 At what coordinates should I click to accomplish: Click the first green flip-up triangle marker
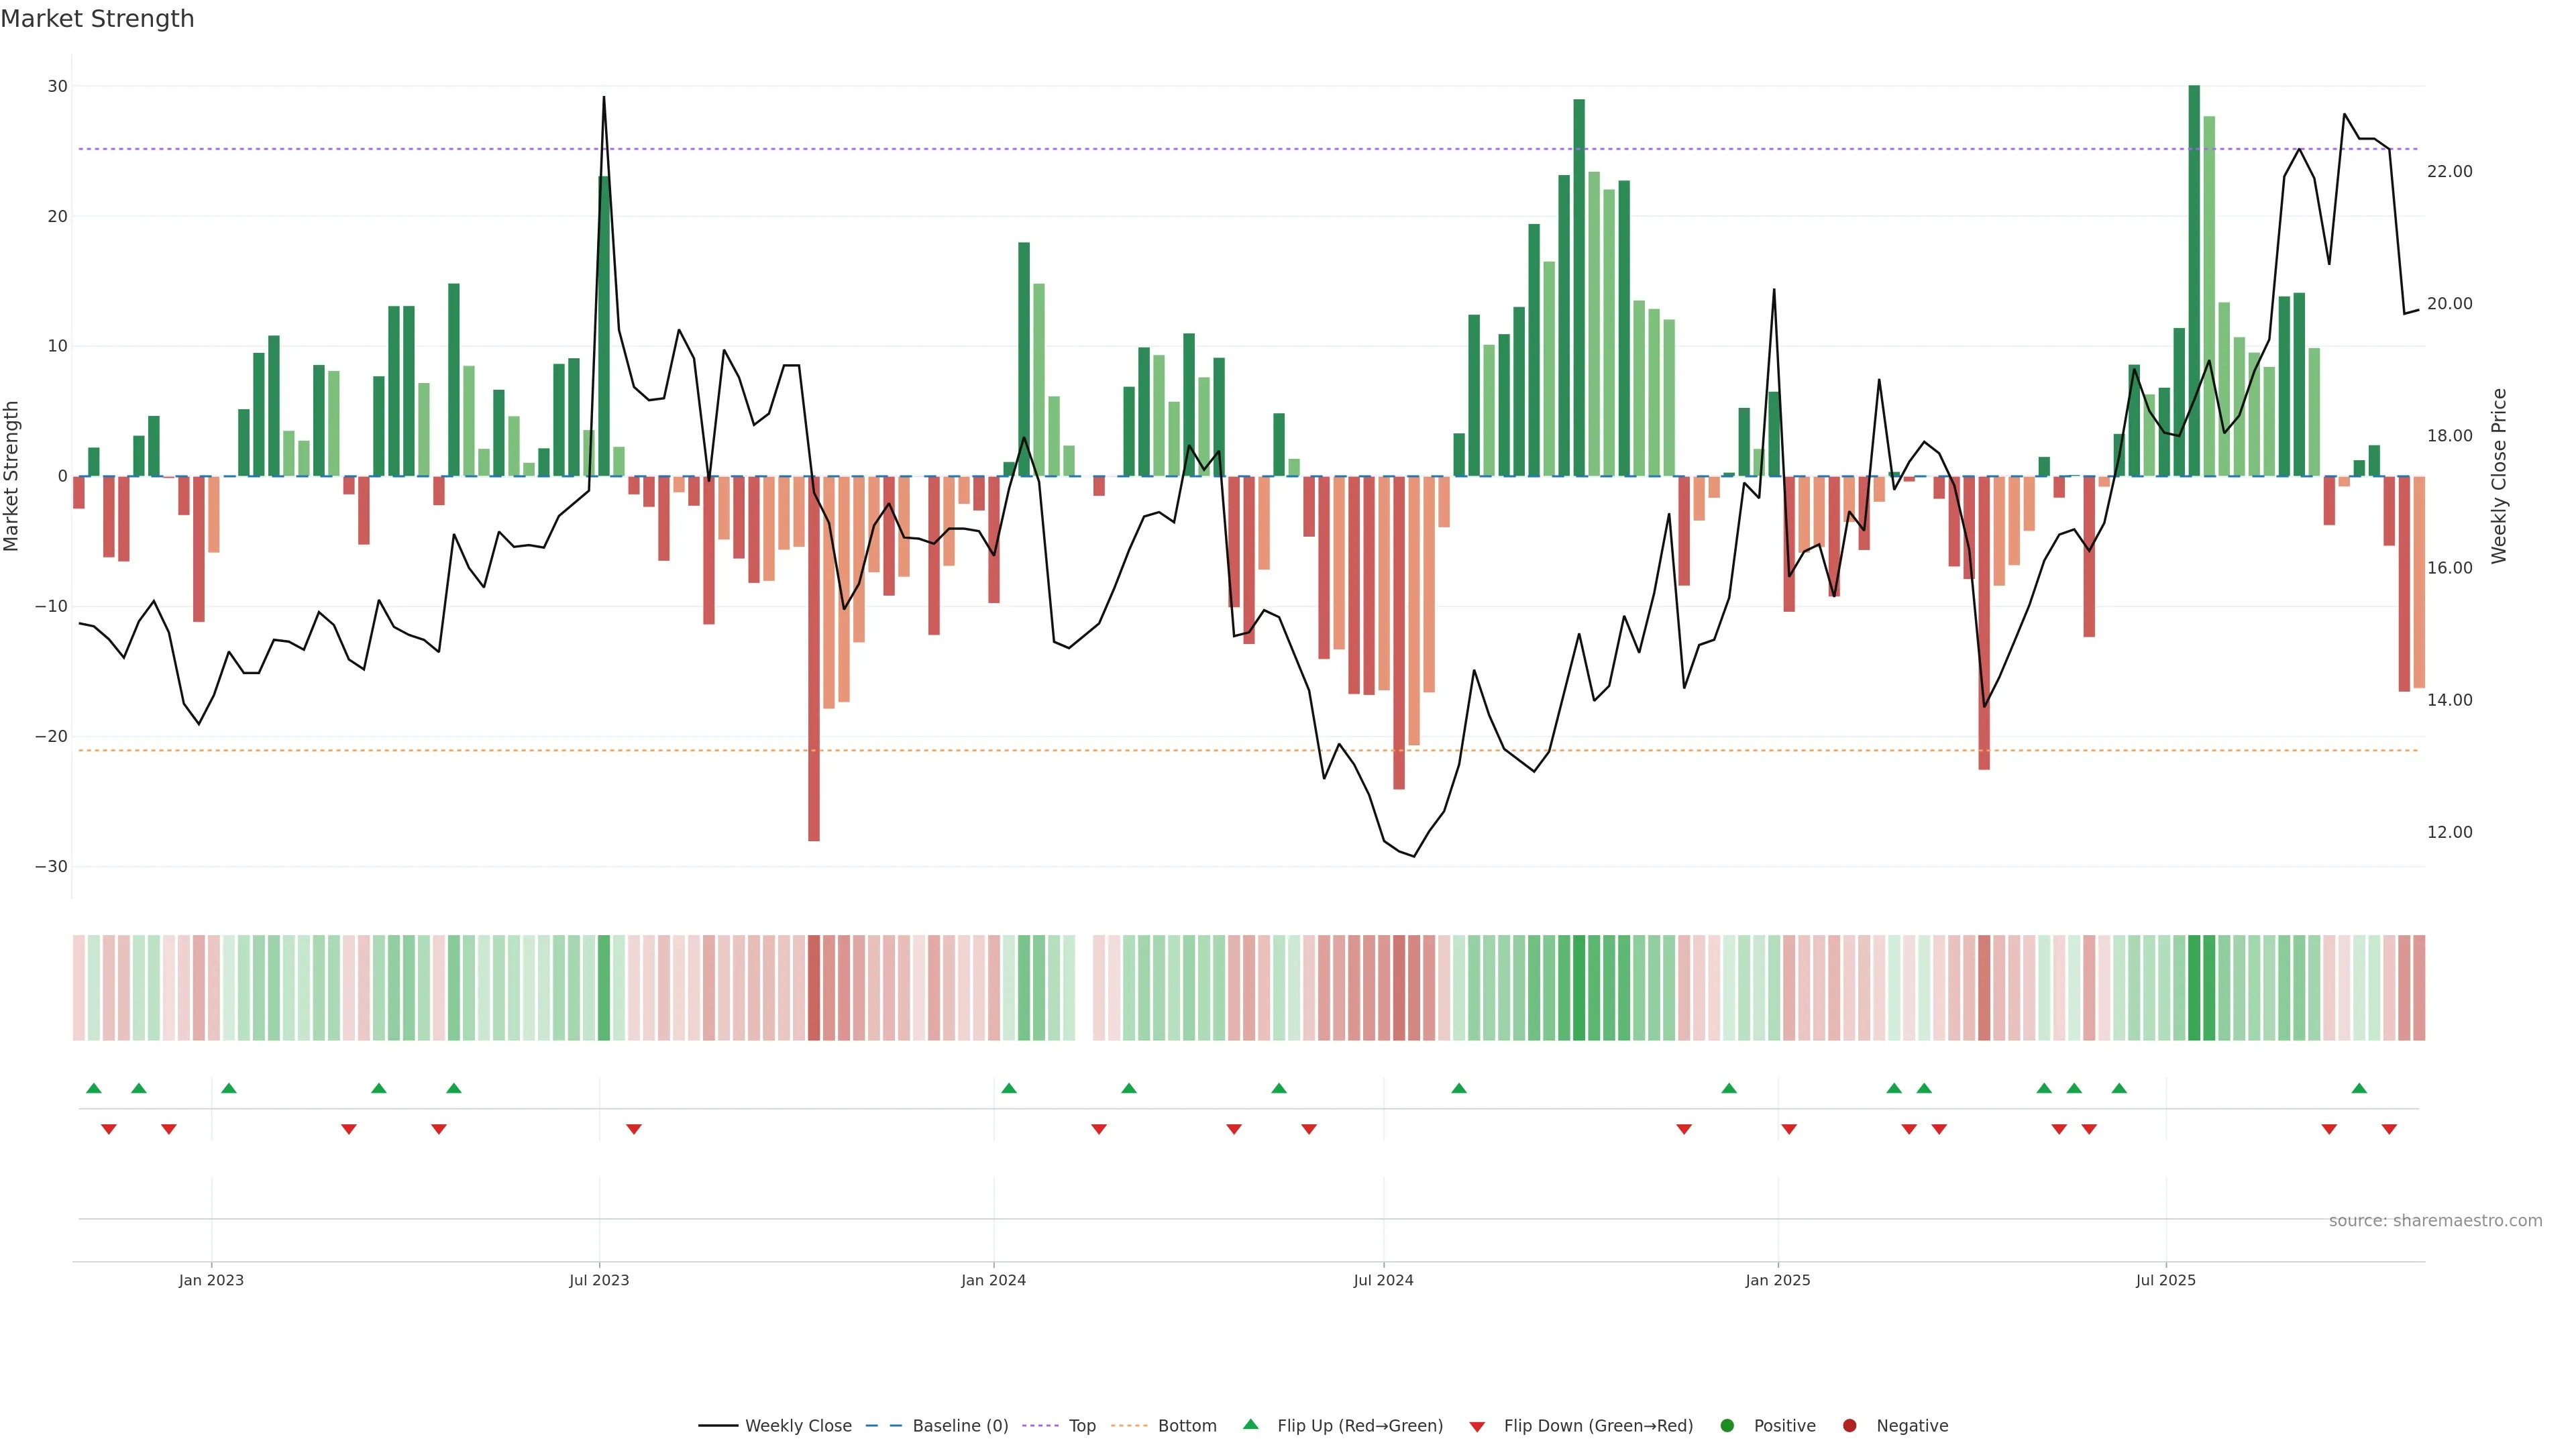click(x=94, y=1088)
